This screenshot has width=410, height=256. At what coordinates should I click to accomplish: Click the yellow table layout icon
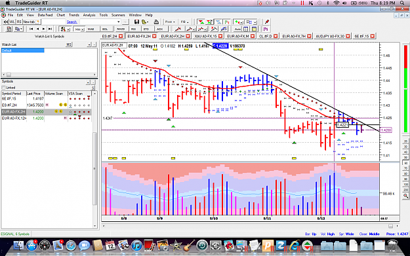pos(254,29)
